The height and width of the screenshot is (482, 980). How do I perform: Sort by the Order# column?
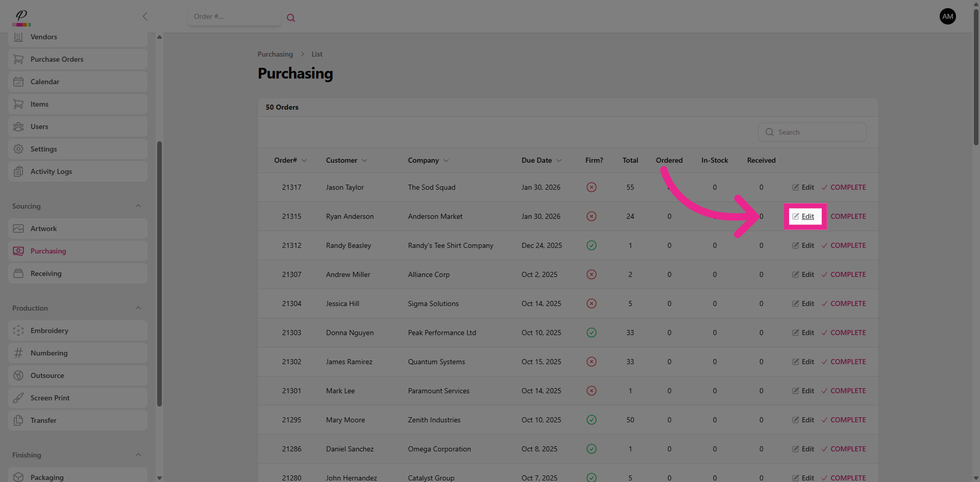click(290, 160)
